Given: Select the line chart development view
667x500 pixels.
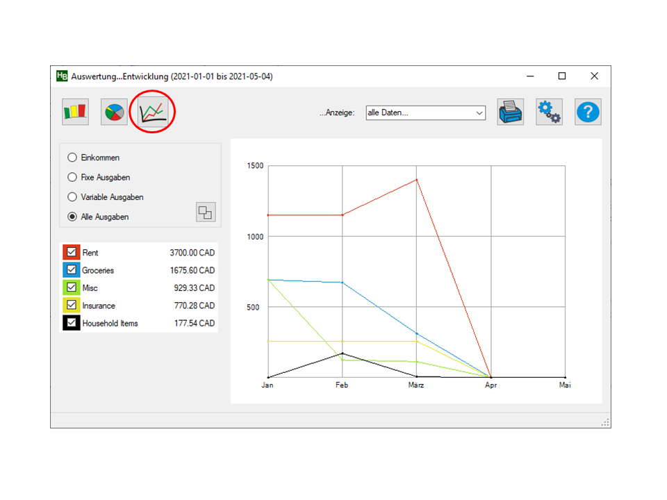Looking at the screenshot, I should click(152, 112).
